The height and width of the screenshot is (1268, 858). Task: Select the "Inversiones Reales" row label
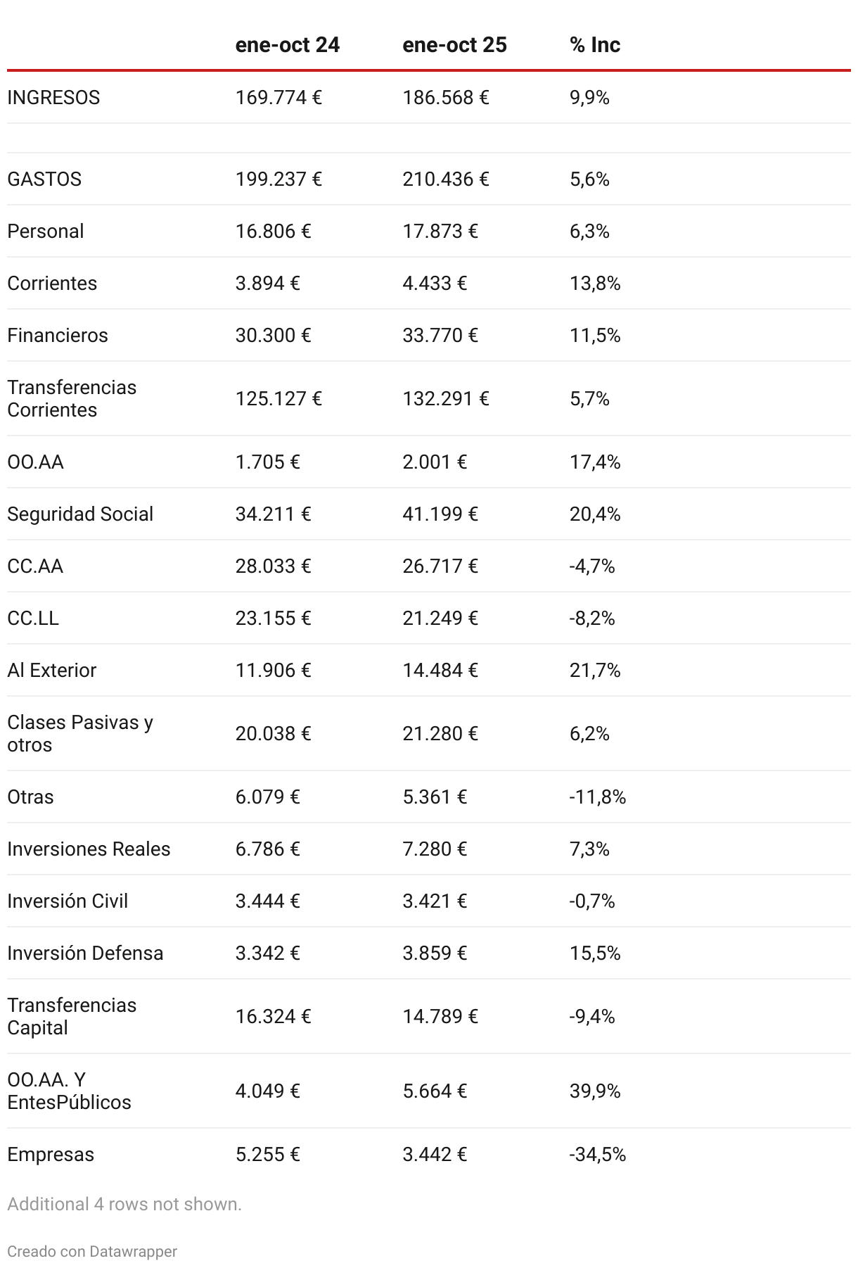89,849
